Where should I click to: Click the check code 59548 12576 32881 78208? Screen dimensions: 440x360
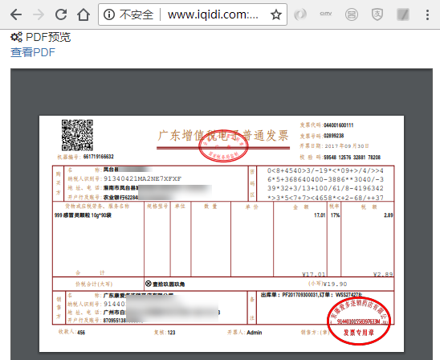coord(352,157)
